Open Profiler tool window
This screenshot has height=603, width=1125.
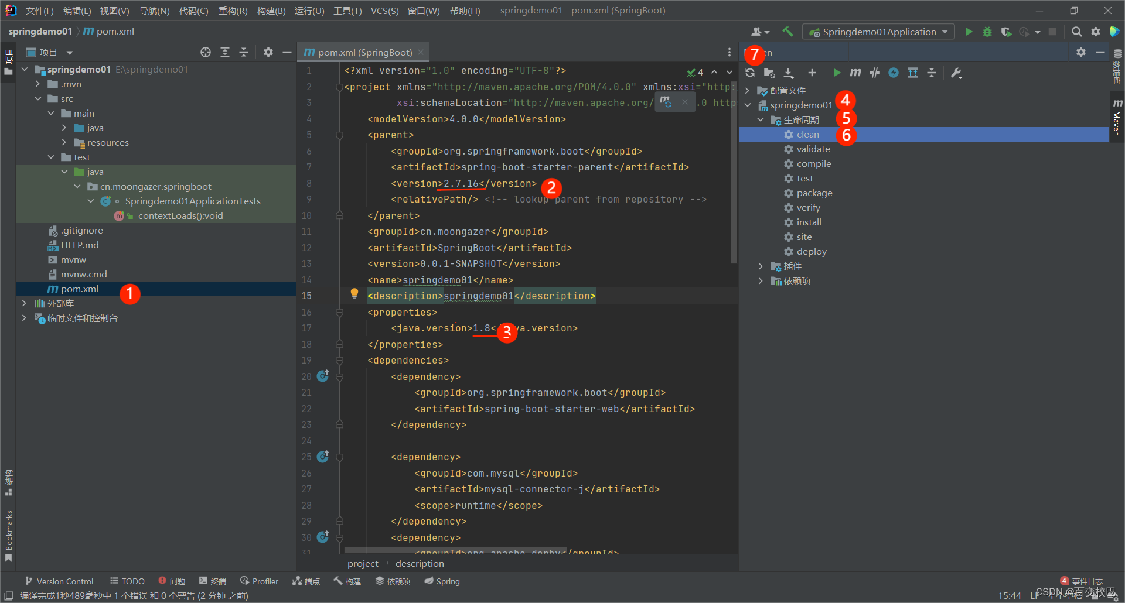coord(259,581)
